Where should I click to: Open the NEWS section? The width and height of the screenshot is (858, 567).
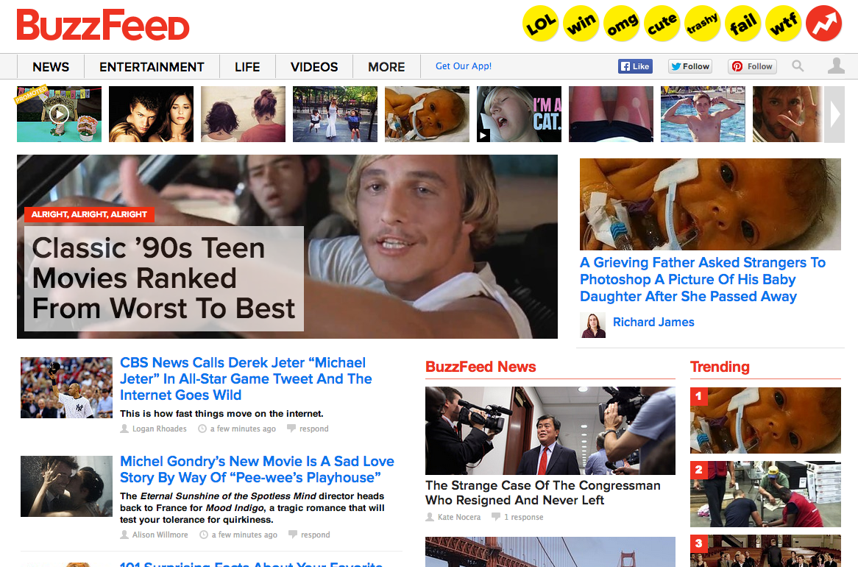(x=51, y=67)
